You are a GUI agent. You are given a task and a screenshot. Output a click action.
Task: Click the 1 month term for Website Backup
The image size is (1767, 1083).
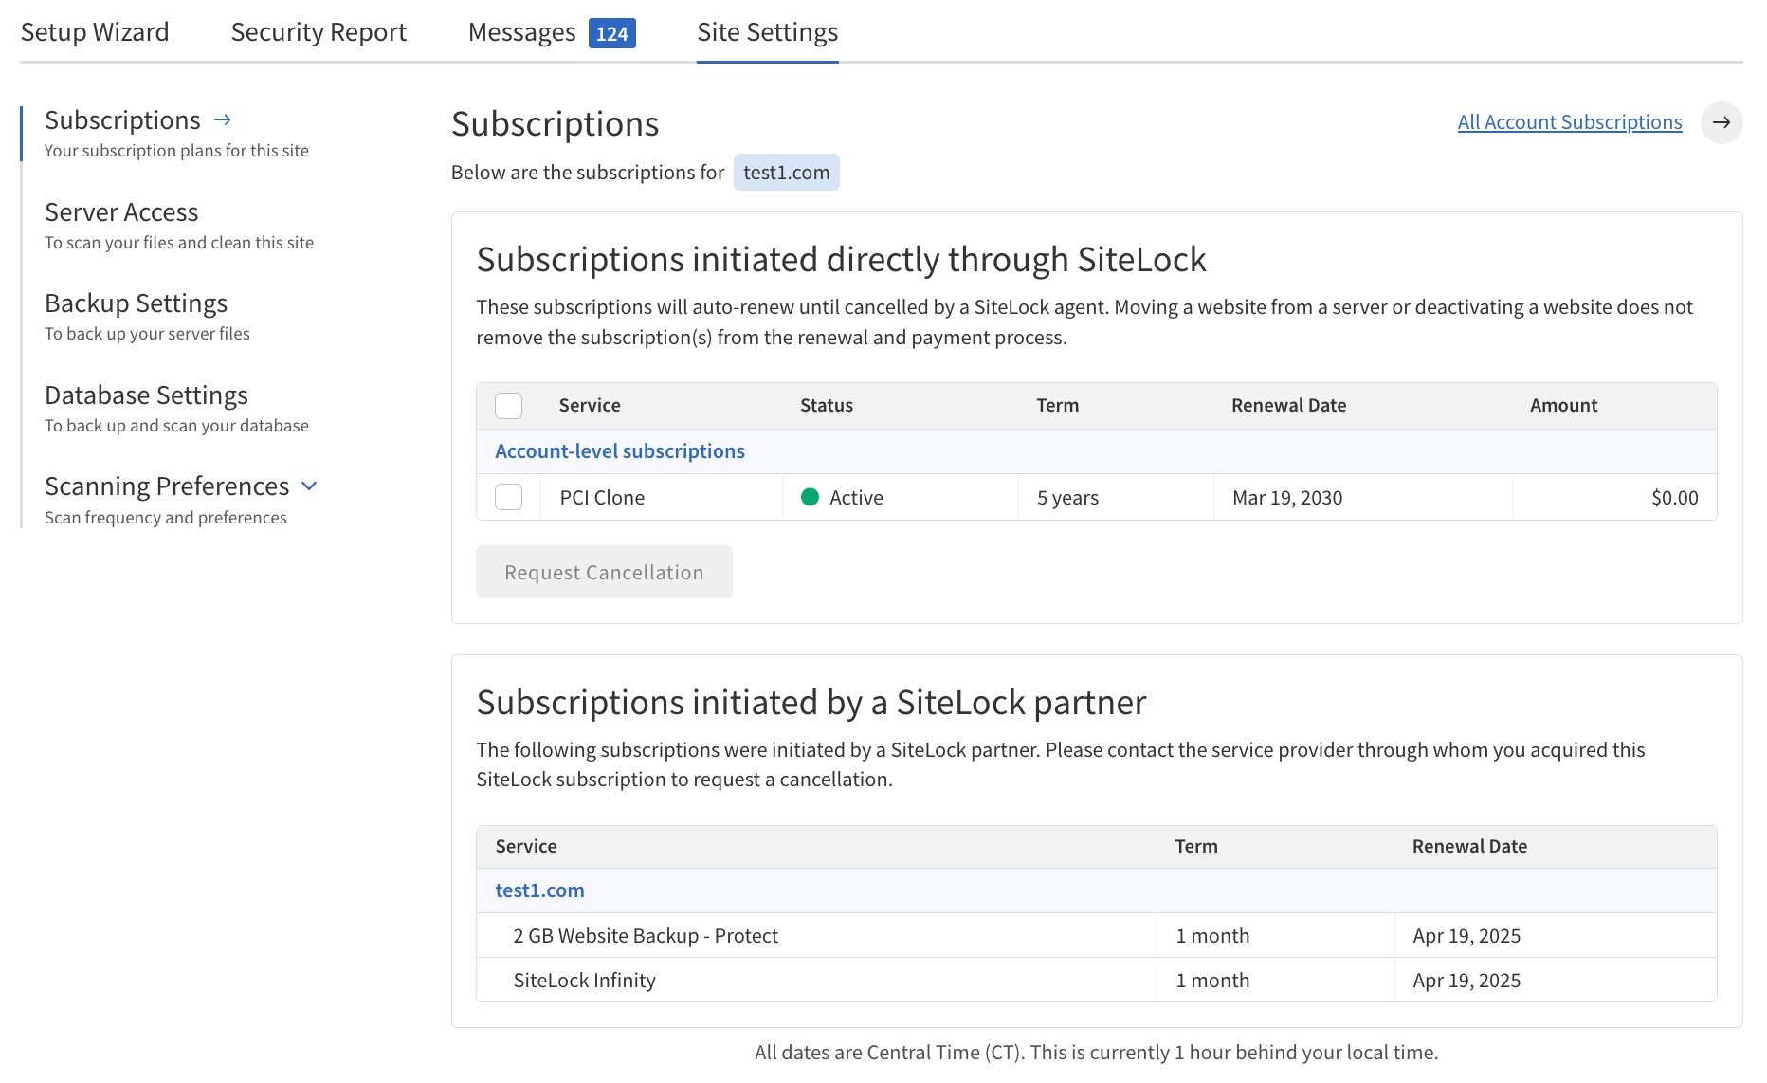pyautogui.click(x=1212, y=936)
